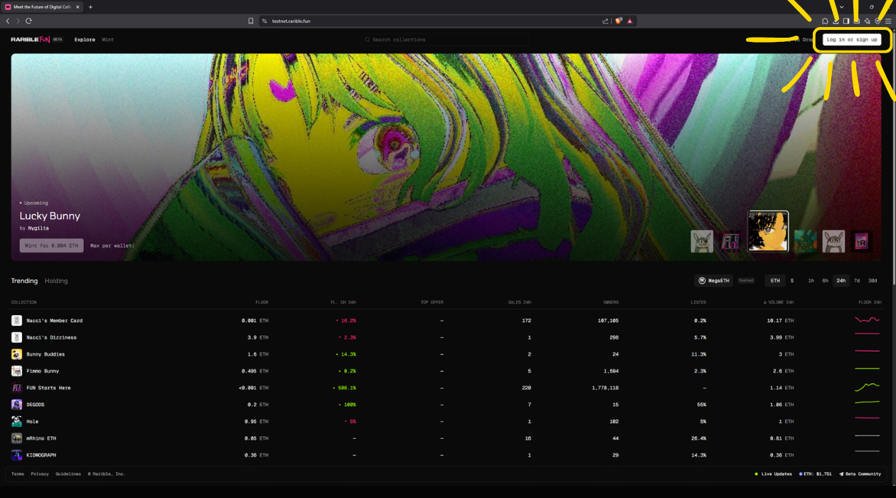Select the 7d time range
896x498 pixels.
click(x=857, y=281)
